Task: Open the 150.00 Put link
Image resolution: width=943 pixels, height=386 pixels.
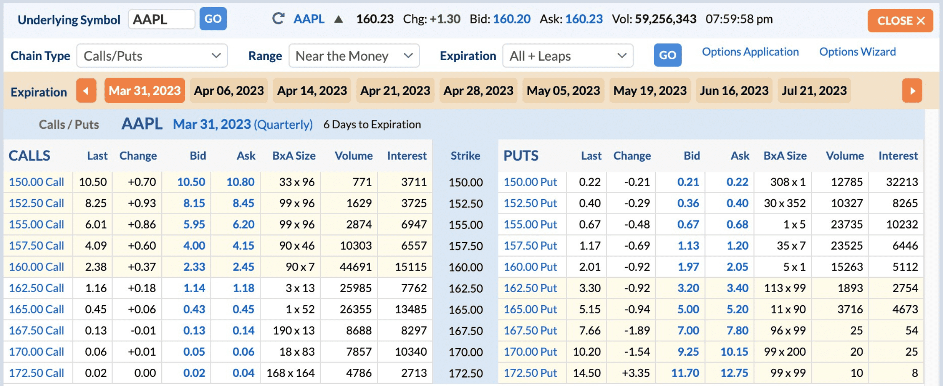Action: pos(530,182)
